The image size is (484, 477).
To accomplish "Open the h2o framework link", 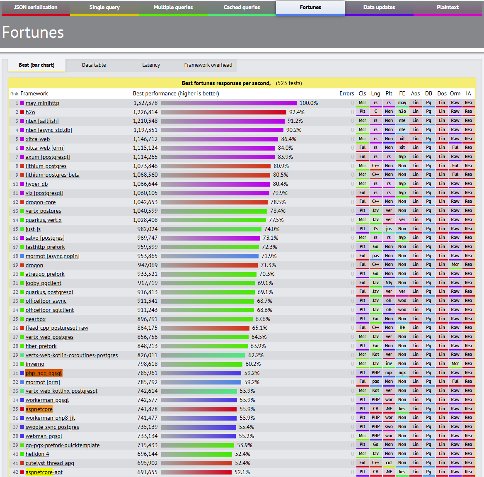I will [30, 112].
